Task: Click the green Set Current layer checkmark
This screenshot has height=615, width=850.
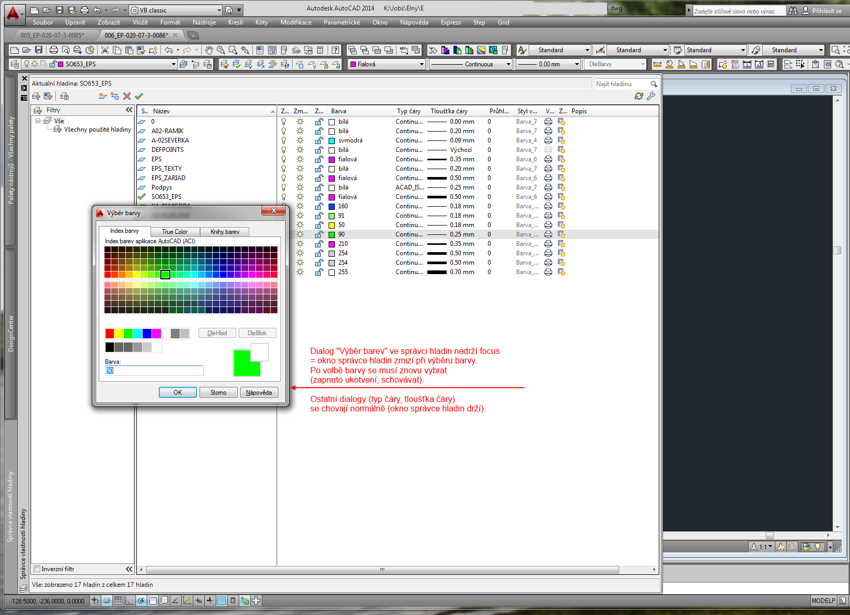Action: pyautogui.click(x=139, y=96)
